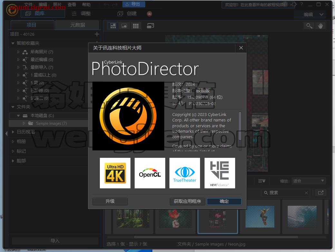The width and height of the screenshot is (335, 252).
Task: Click the TrueTheater logo badge
Action: point(185,173)
